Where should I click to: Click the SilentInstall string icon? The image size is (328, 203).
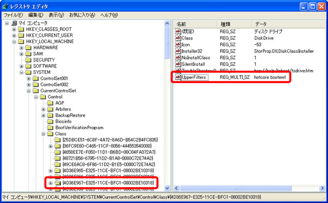pos(178,64)
